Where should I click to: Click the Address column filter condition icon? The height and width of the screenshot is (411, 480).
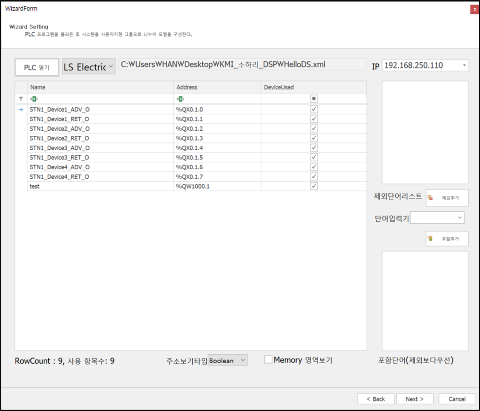point(180,99)
